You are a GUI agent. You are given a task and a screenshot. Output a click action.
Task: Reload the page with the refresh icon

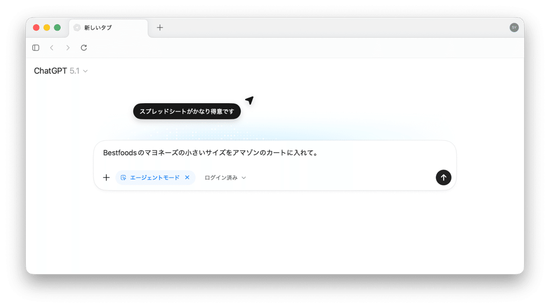84,48
